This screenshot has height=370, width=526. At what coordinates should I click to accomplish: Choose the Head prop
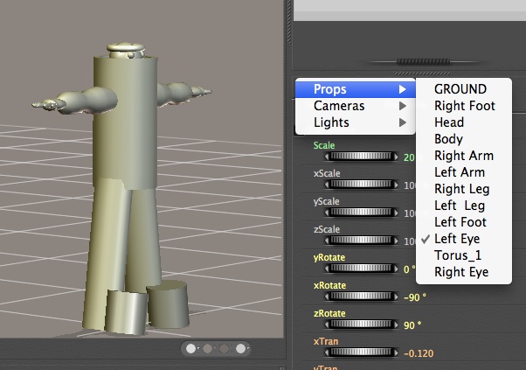pyautogui.click(x=448, y=122)
